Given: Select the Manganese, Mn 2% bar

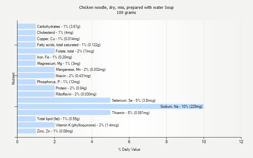Looking at the screenshot, I should point(36,70).
